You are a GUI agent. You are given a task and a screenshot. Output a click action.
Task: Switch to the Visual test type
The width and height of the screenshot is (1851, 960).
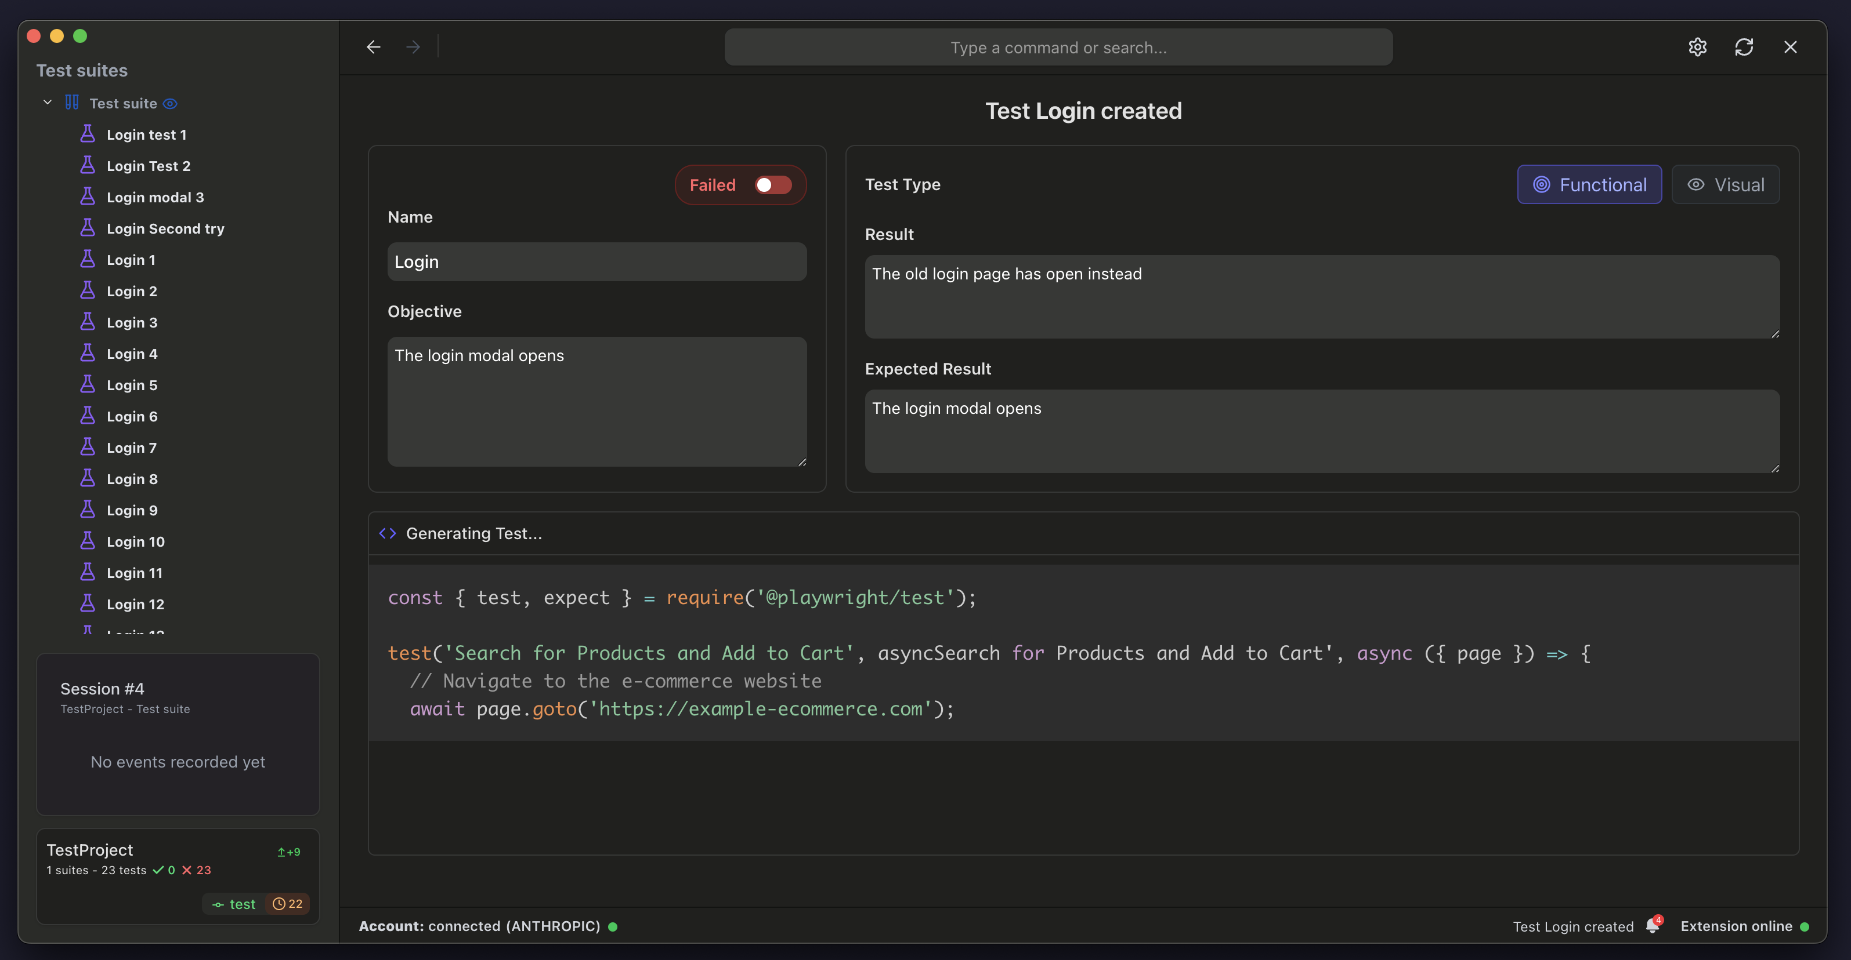pos(1725,184)
